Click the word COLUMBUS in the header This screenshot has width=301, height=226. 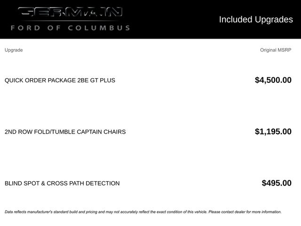tap(99, 28)
